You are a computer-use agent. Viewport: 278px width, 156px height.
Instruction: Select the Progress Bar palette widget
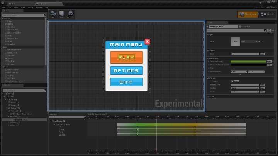tap(11, 39)
